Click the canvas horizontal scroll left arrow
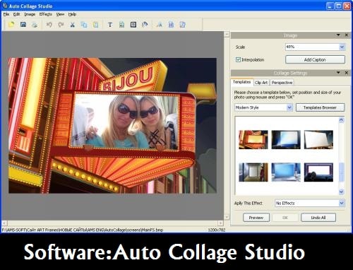Viewport: 353px width, 270px height. tap(4, 223)
